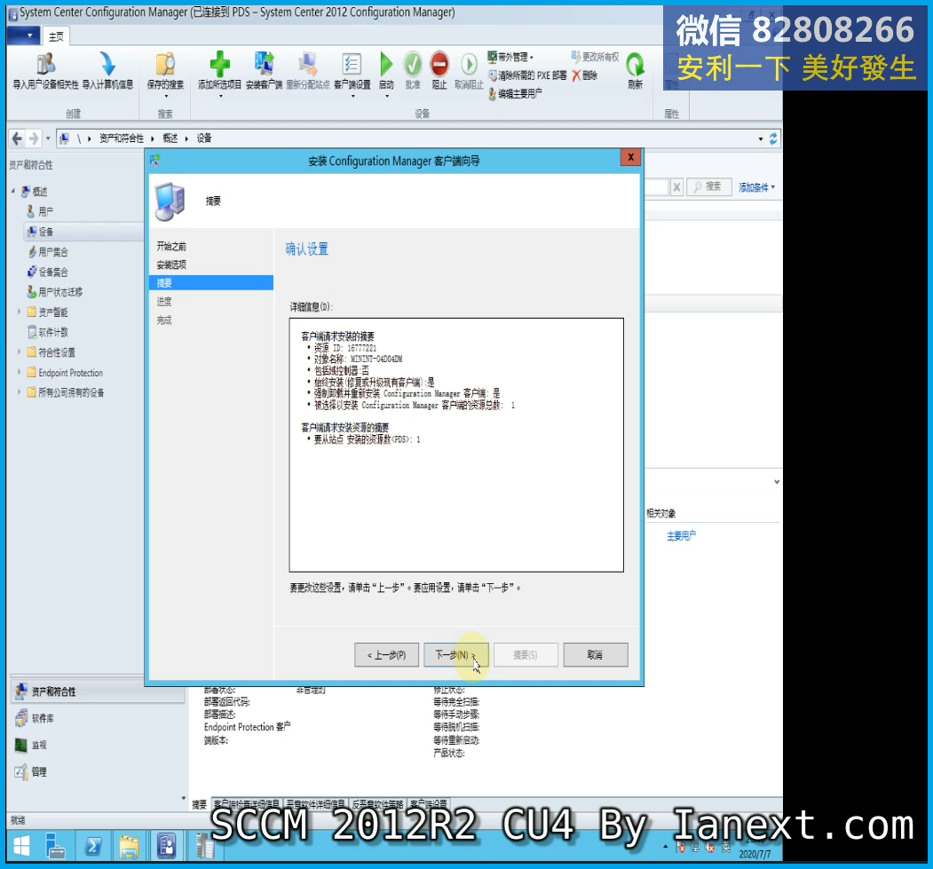Screen dimensions: 933x869
Task: Click the 取消阻止 ribbon icon
Action: click(x=469, y=64)
